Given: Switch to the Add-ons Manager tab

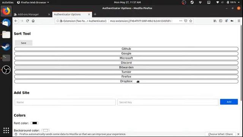Looking at the screenshot, I should pos(32,14).
